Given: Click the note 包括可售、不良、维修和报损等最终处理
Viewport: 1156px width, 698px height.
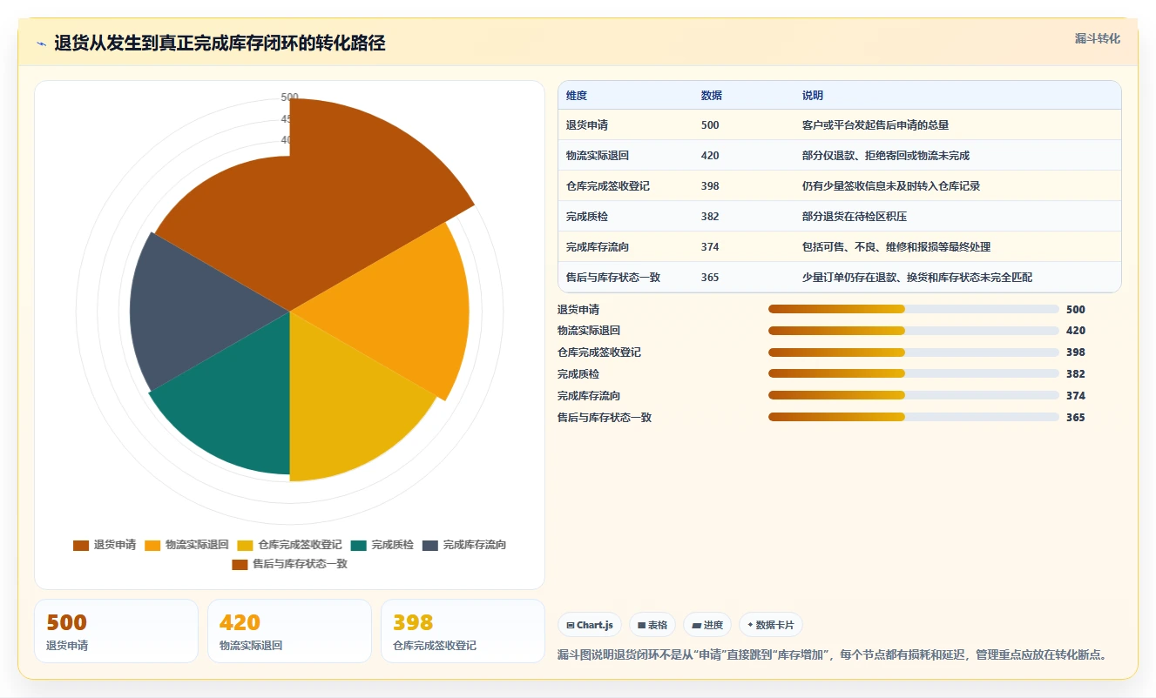Looking at the screenshot, I should 896,247.
